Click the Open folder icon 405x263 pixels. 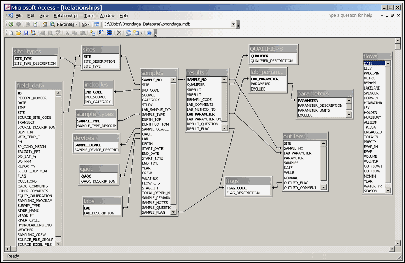coord(18,33)
